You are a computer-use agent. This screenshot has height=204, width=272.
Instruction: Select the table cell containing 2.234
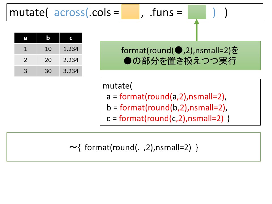point(71,60)
